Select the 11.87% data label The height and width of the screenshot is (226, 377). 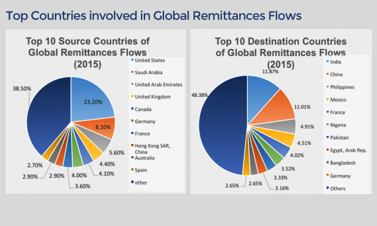(x=270, y=71)
